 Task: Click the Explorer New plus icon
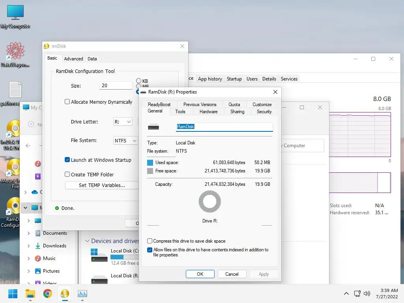[31, 124]
